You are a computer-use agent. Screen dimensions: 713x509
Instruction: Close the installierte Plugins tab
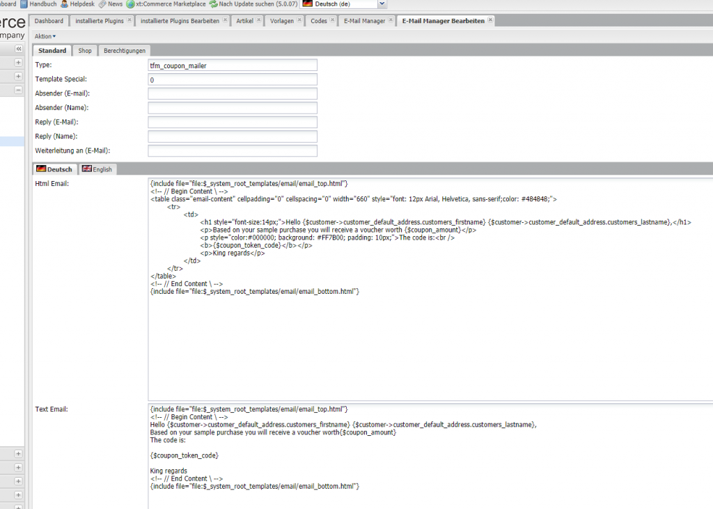pos(130,21)
